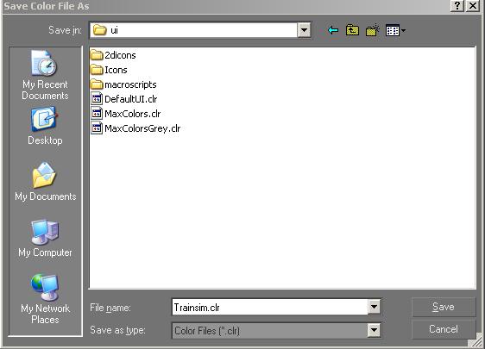The width and height of the screenshot is (485, 349).
Task: Click in the File name text field
Action: pos(270,307)
